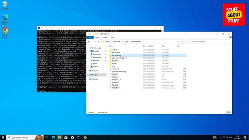Sort by Date modified column header

click(x=148, y=46)
